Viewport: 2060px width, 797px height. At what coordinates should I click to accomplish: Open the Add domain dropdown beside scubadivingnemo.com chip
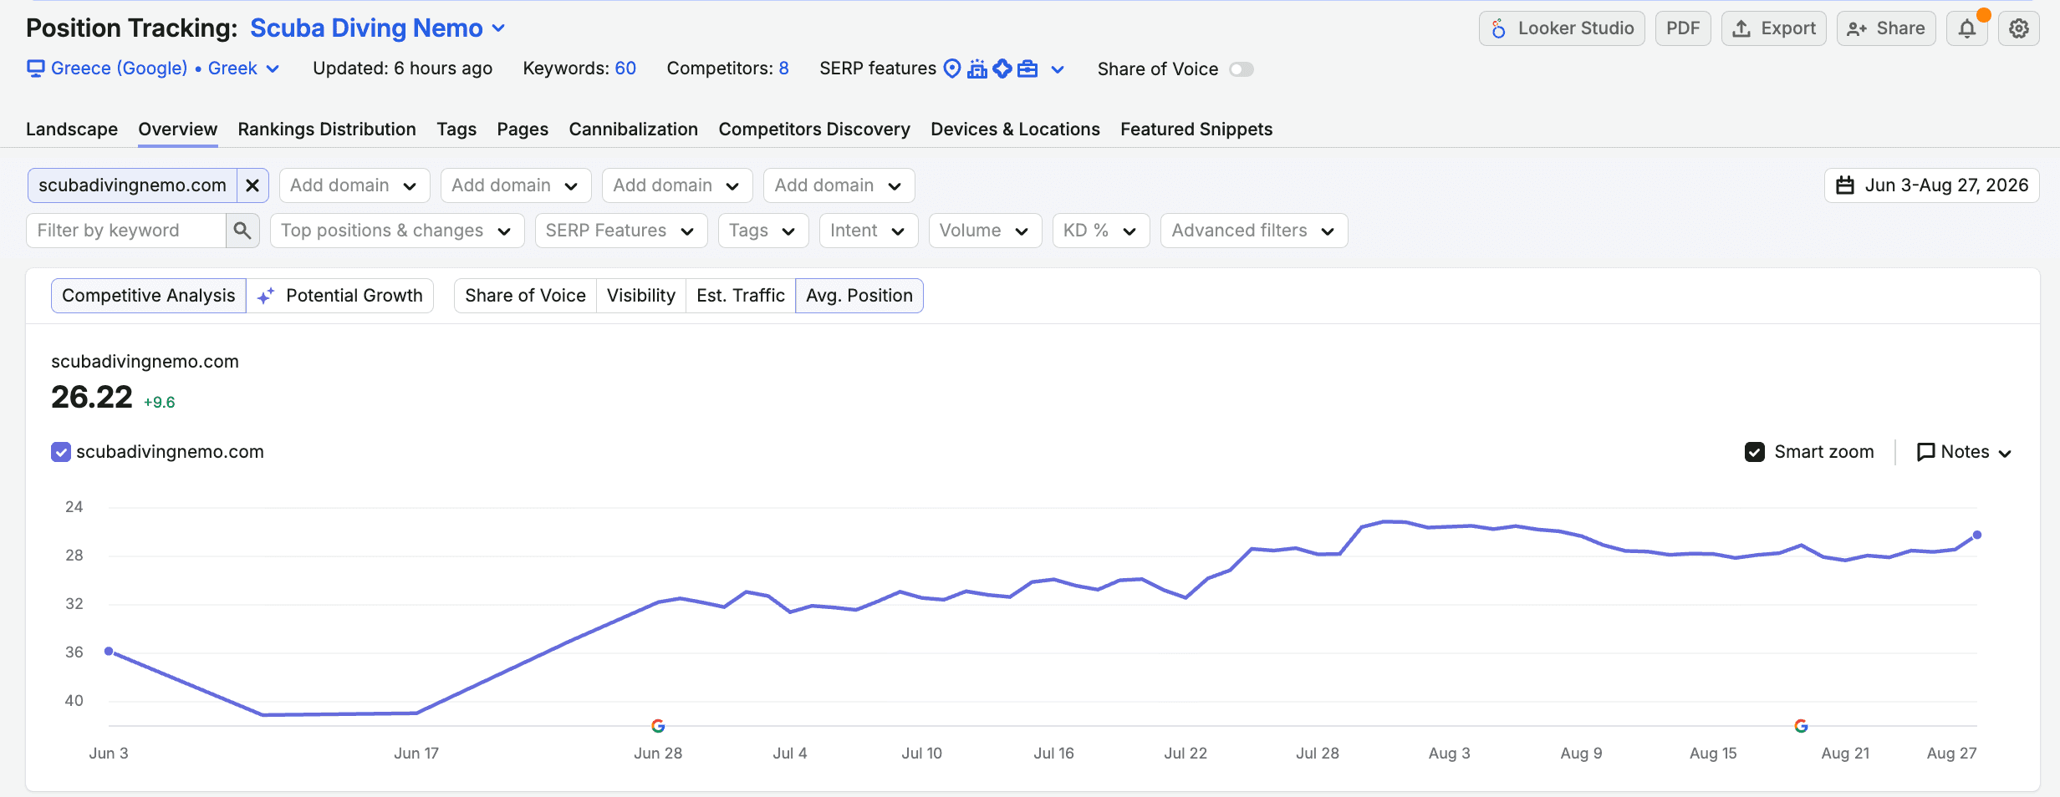(354, 185)
